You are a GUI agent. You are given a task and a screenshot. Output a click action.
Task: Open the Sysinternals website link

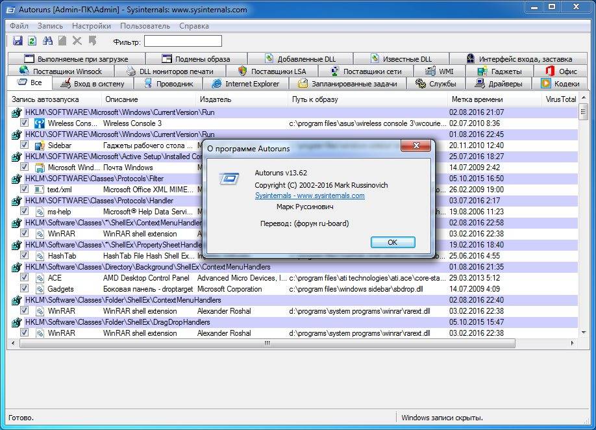click(310, 196)
